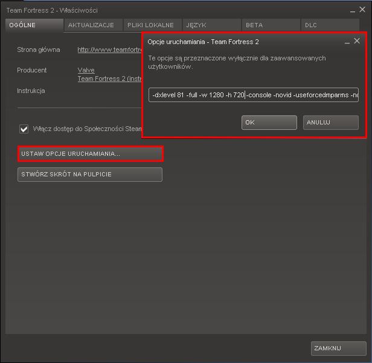The height and width of the screenshot is (363, 372).
Task: Go to the JĘZYK tab
Action: point(212,25)
